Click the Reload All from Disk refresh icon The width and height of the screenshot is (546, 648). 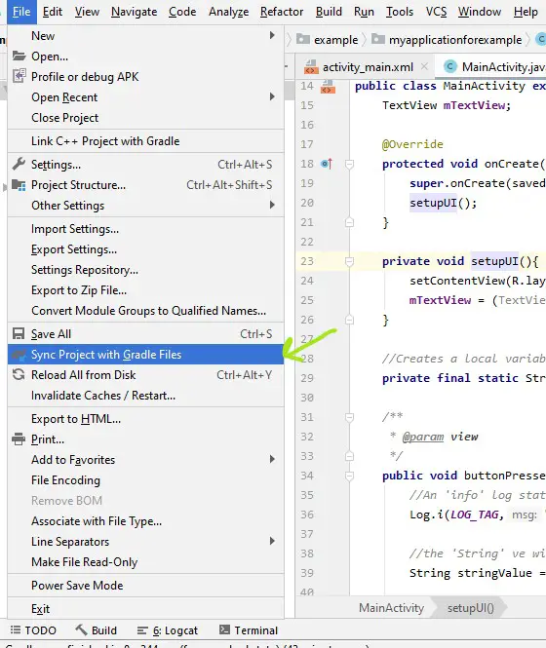point(19,374)
